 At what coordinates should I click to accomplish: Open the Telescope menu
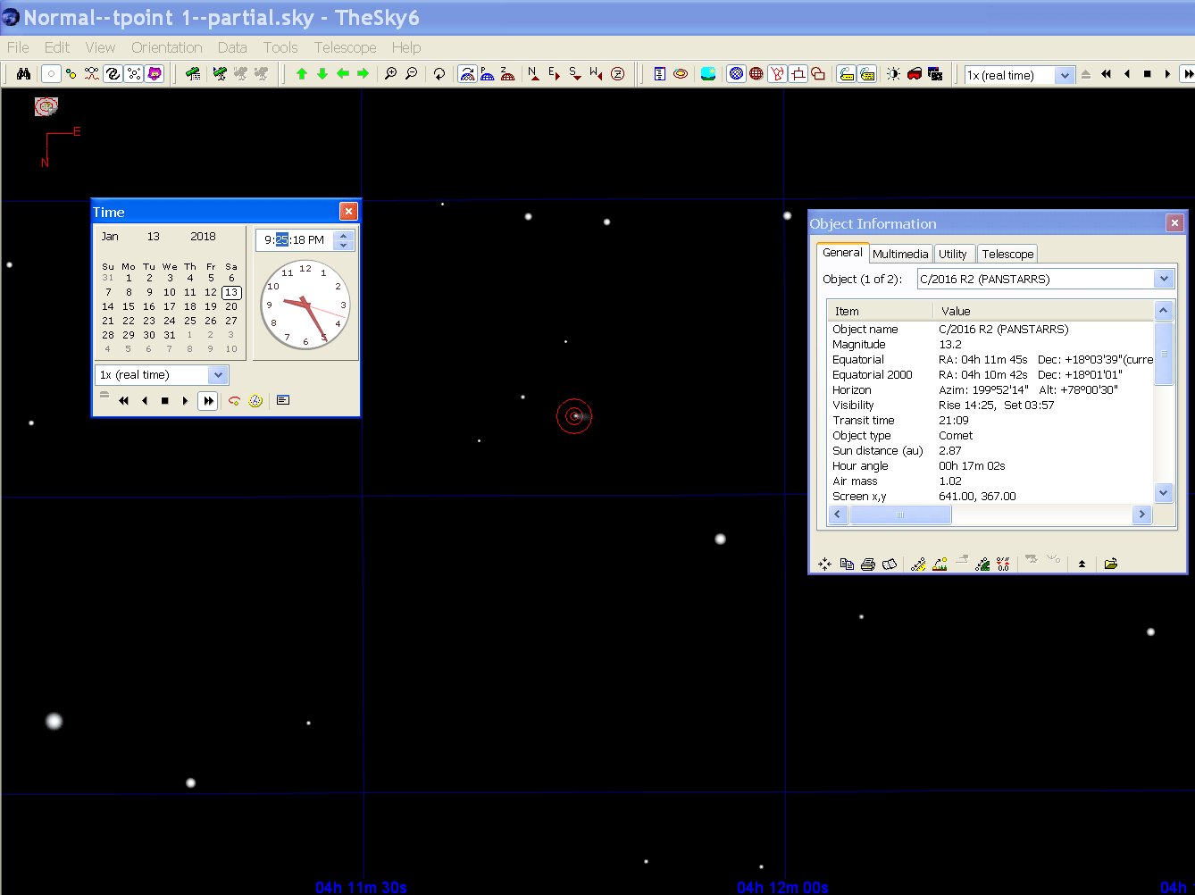tap(345, 47)
